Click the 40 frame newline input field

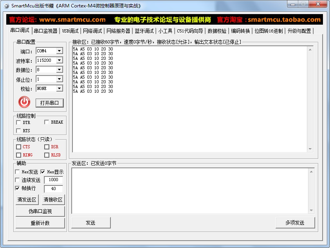click(x=54, y=189)
